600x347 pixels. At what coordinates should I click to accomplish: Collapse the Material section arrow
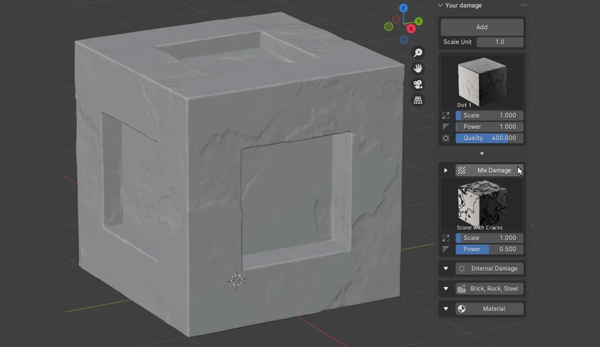(446, 309)
